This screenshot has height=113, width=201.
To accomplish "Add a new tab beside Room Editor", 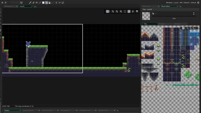I will (x=181, y=6).
